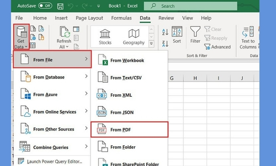Click in the Search box
The height and width of the screenshot is (166, 276).
tap(191, 6)
